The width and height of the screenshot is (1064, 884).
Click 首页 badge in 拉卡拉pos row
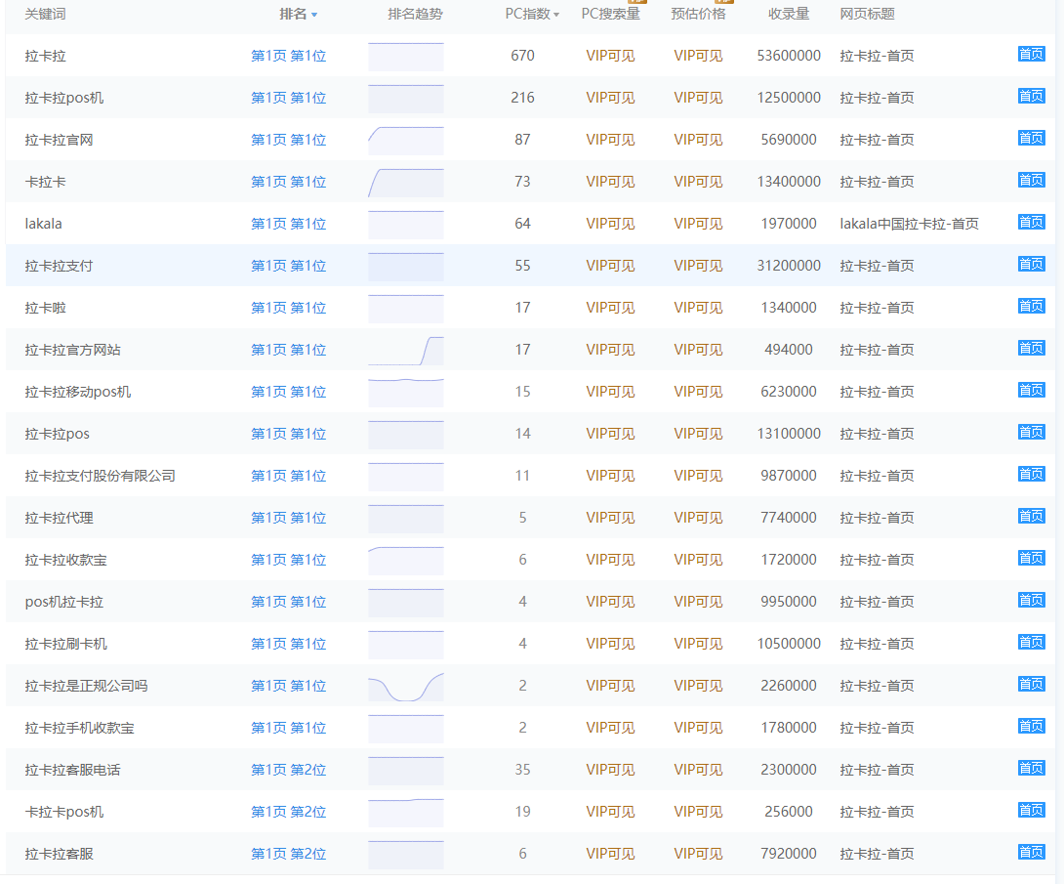[1031, 433]
